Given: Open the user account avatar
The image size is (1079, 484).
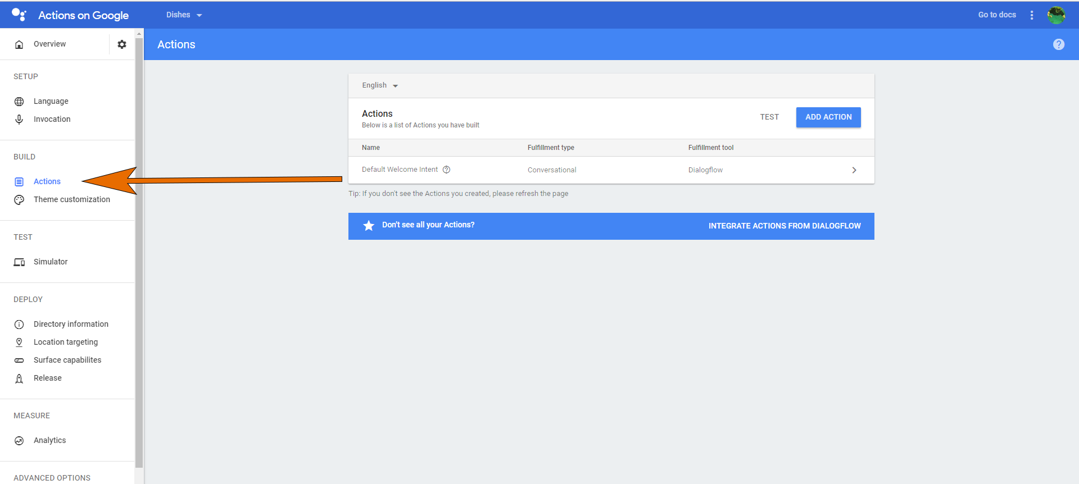Looking at the screenshot, I should (x=1057, y=15).
